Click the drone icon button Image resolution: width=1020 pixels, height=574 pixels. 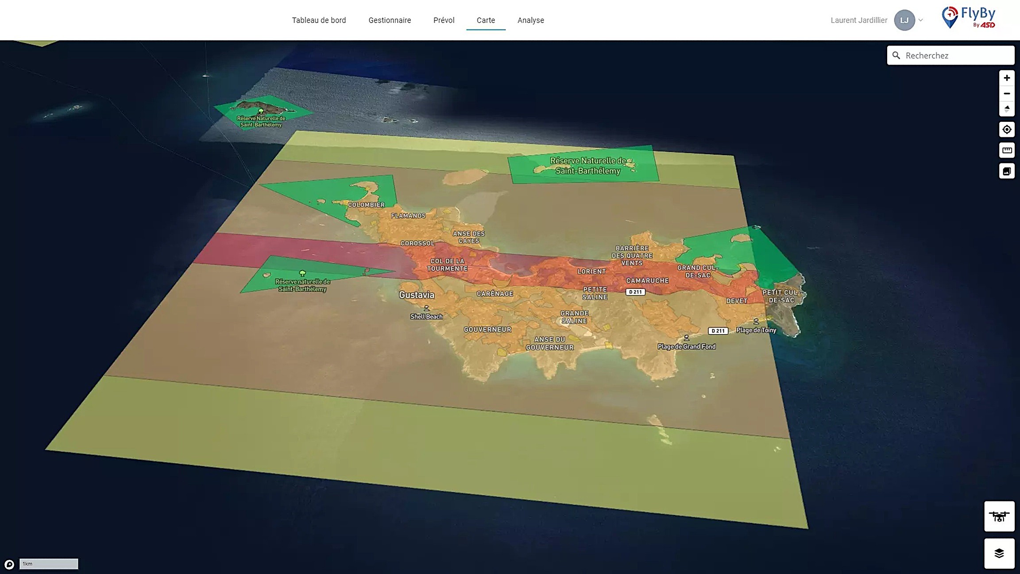click(x=999, y=516)
